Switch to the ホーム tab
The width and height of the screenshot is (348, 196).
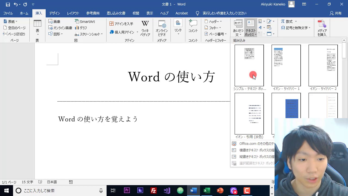click(x=24, y=13)
